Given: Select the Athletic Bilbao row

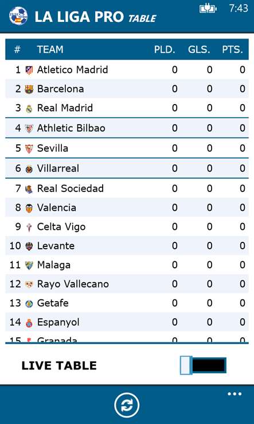Looking at the screenshot, I should 127,128.
